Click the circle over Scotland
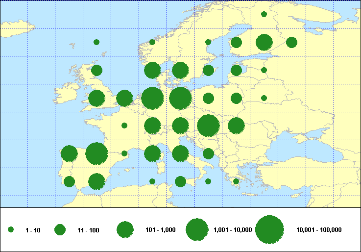 point(96,70)
